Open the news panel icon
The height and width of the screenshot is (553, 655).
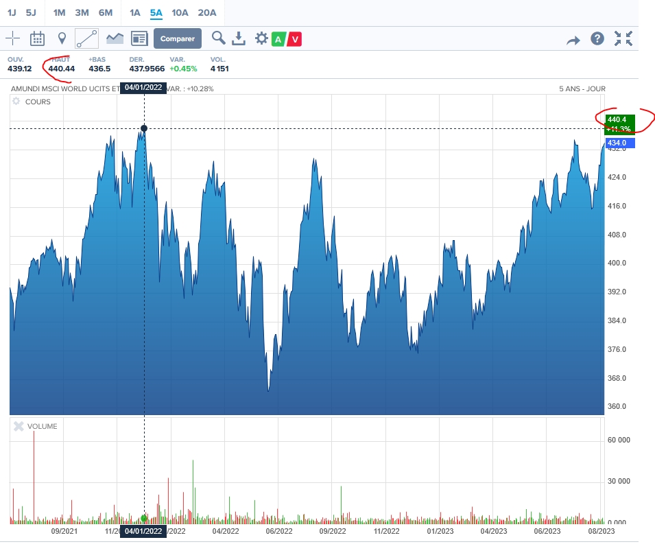pos(139,38)
